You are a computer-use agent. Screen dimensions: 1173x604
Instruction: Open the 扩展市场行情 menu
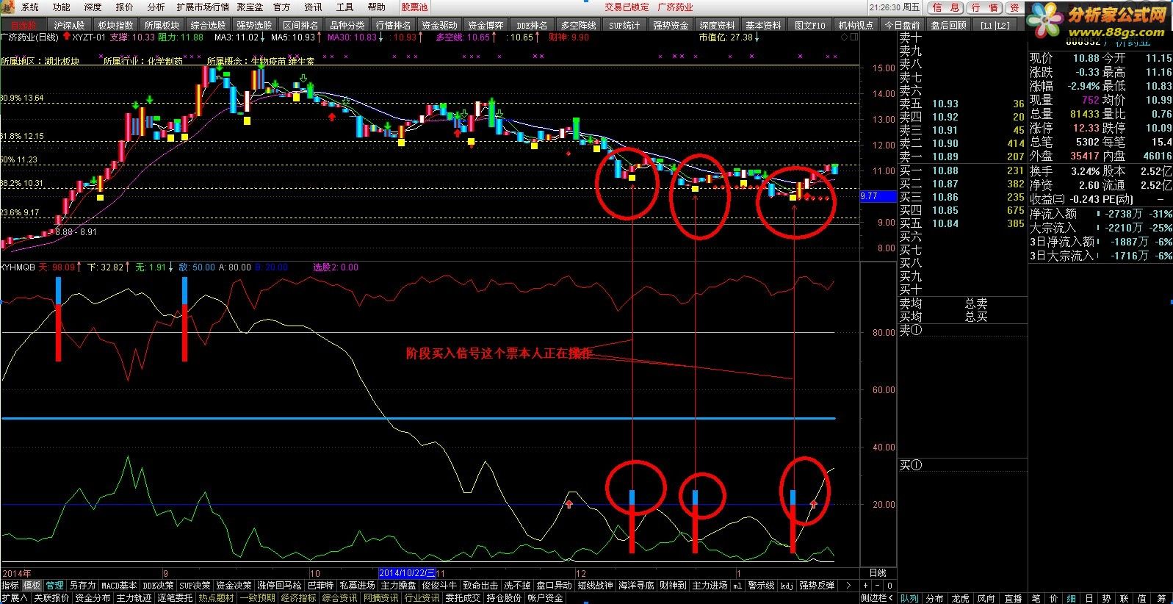point(203,7)
